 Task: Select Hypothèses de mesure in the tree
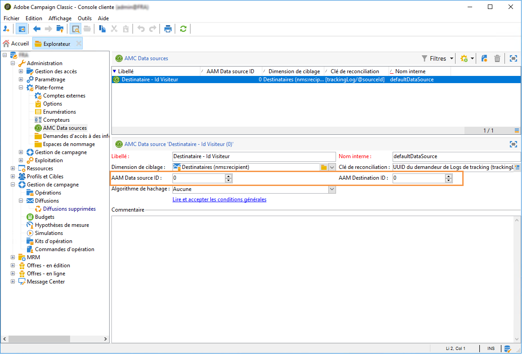coord(62,225)
